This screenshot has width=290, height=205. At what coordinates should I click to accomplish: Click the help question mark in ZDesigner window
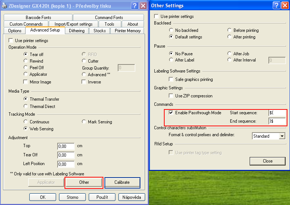point(135,6)
